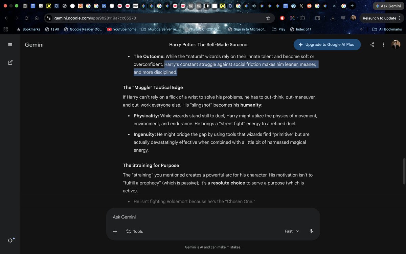
Task: Open conversation more options three-dot menu
Action: click(383, 45)
